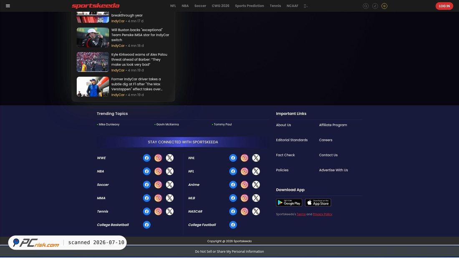The image size is (459, 258).
Task: Open NFL Instagram icon in footer
Action: point(245,171)
